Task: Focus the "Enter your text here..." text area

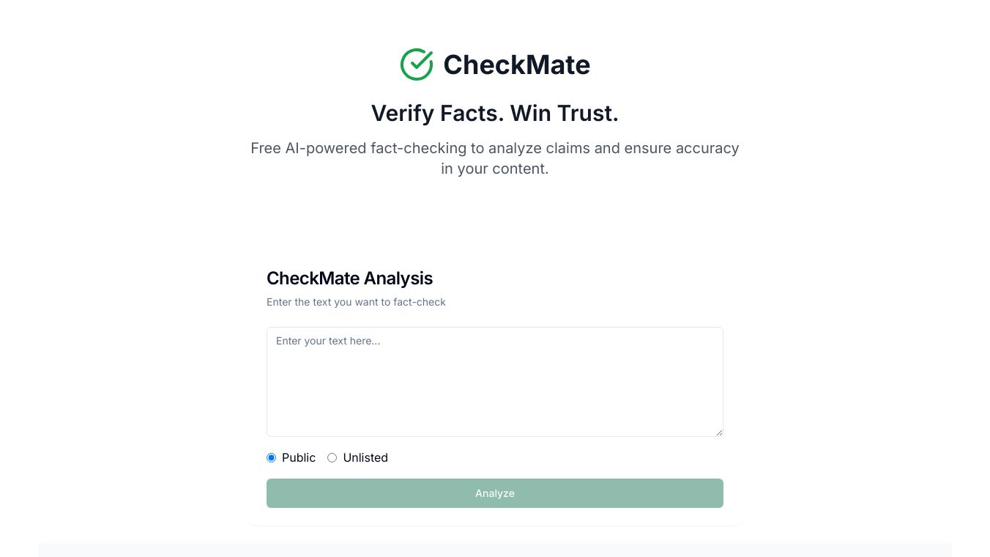Action: pos(494,381)
